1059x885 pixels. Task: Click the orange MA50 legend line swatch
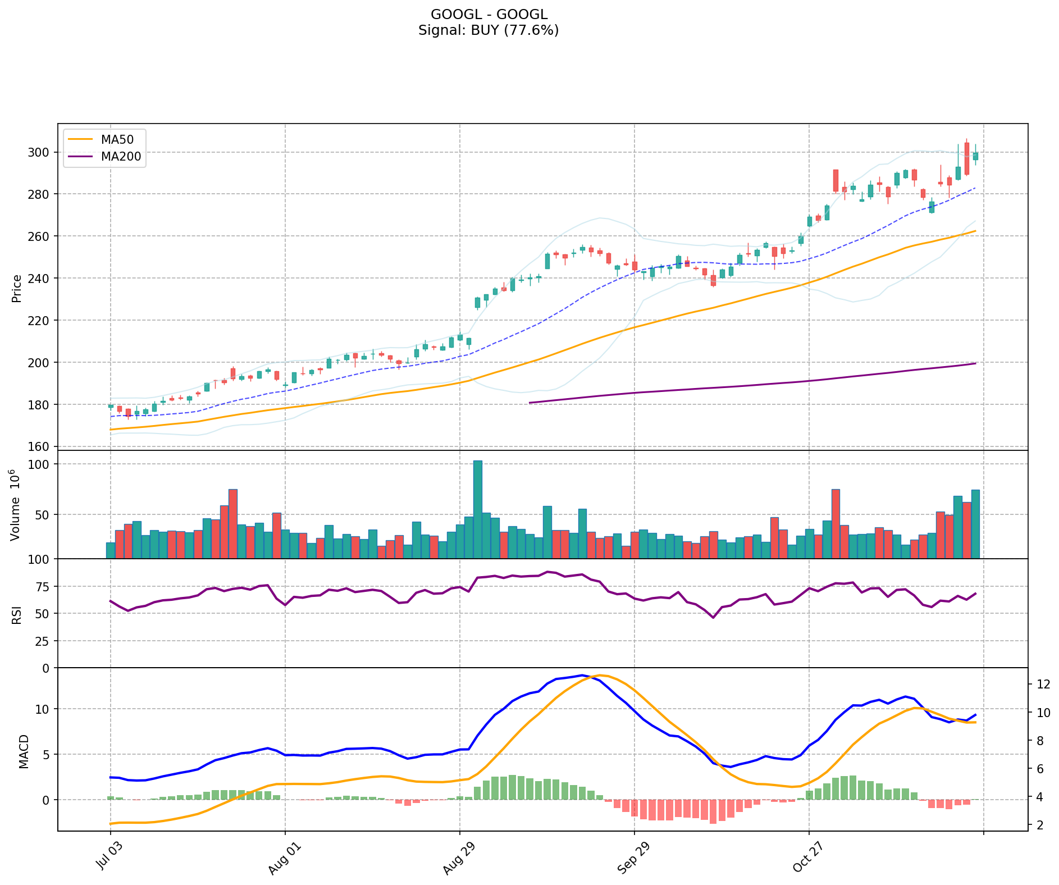79,139
